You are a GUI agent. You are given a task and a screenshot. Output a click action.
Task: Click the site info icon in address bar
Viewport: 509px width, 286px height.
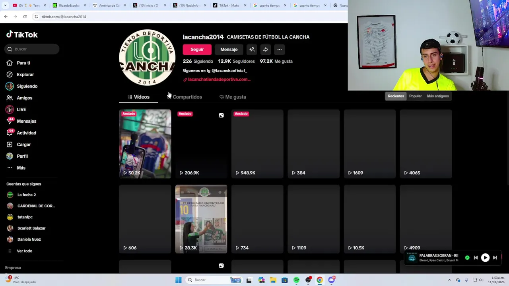tap(36, 17)
